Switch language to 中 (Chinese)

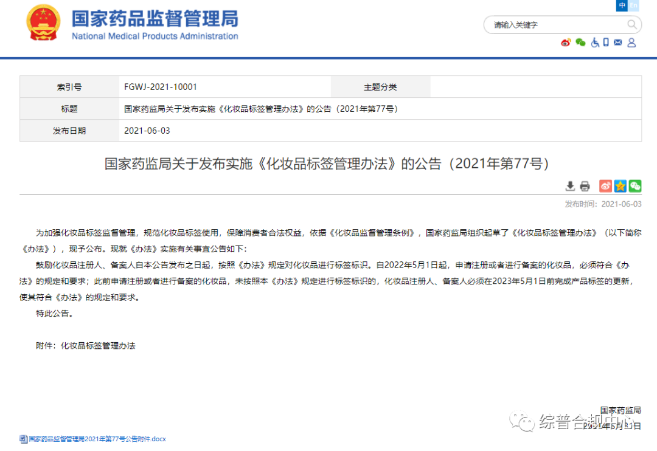622,5
